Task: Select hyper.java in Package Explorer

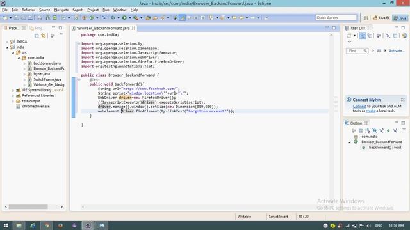Action: (x=41, y=74)
